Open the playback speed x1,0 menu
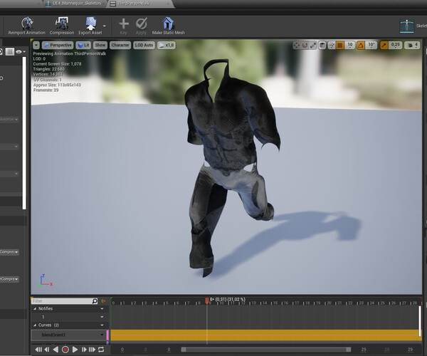 (x=167, y=46)
